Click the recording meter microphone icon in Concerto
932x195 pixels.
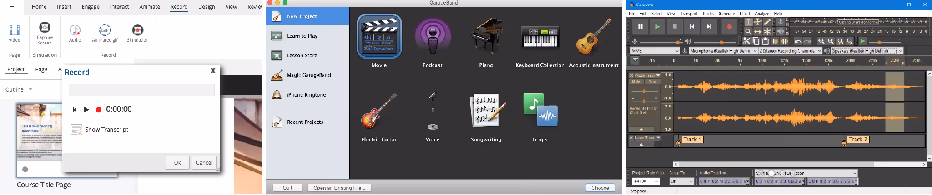[x=781, y=21]
